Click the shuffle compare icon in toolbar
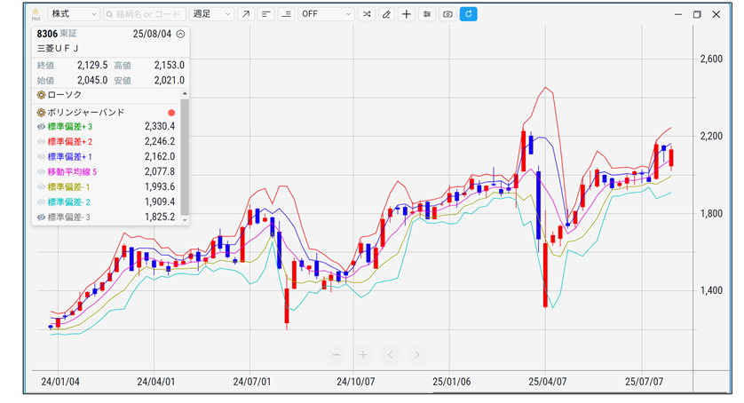The width and height of the screenshot is (744, 403). [x=366, y=14]
